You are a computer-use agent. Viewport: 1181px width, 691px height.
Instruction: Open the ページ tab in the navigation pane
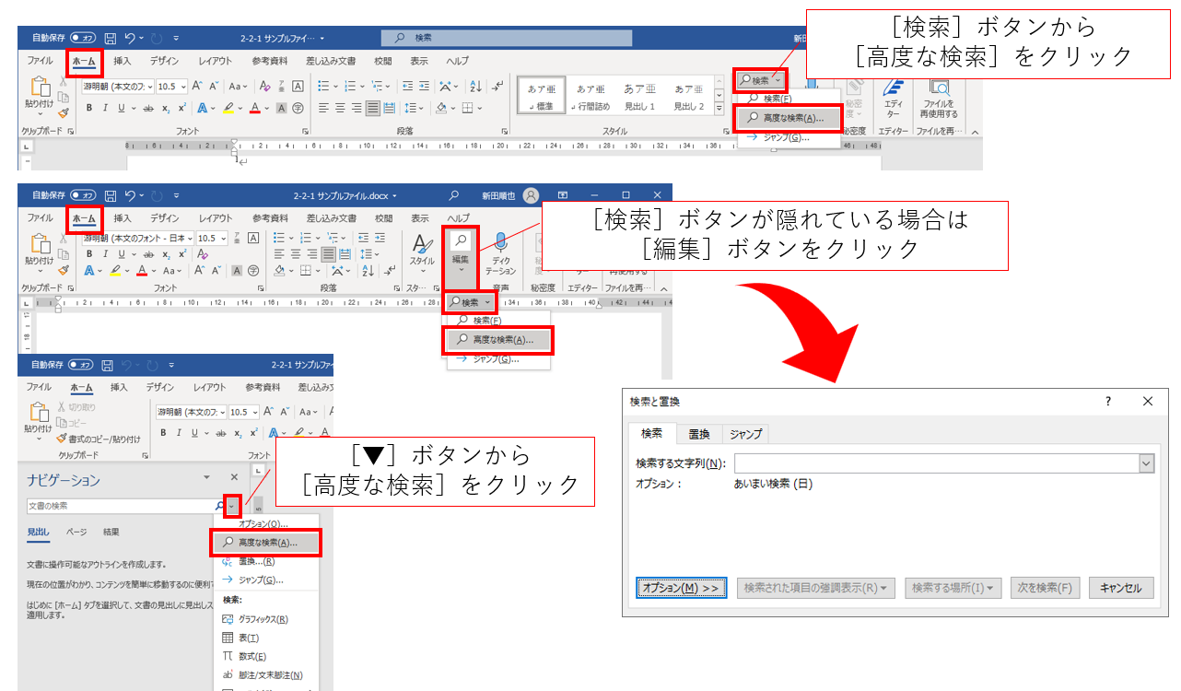click(76, 533)
